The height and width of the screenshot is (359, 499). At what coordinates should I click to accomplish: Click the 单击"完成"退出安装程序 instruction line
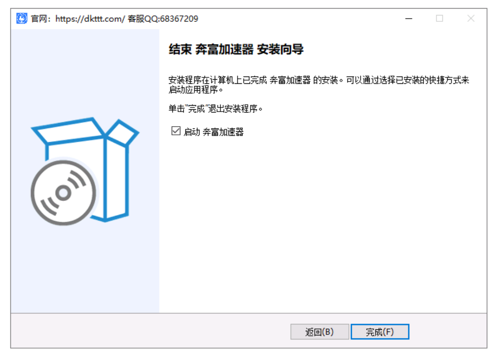click(x=216, y=109)
